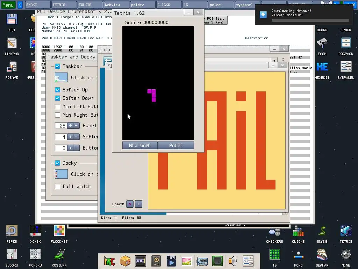Open the green CPU chip dock icon

[217, 261]
